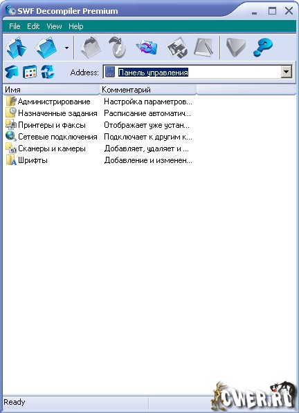Screen dimensions: 299x413
Task: Click the gray curved-arrow egg-shaped toolbar icon
Action: [x=117, y=48]
